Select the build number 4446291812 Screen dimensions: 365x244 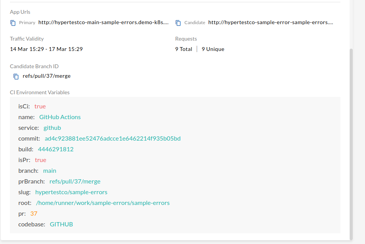[56, 149]
